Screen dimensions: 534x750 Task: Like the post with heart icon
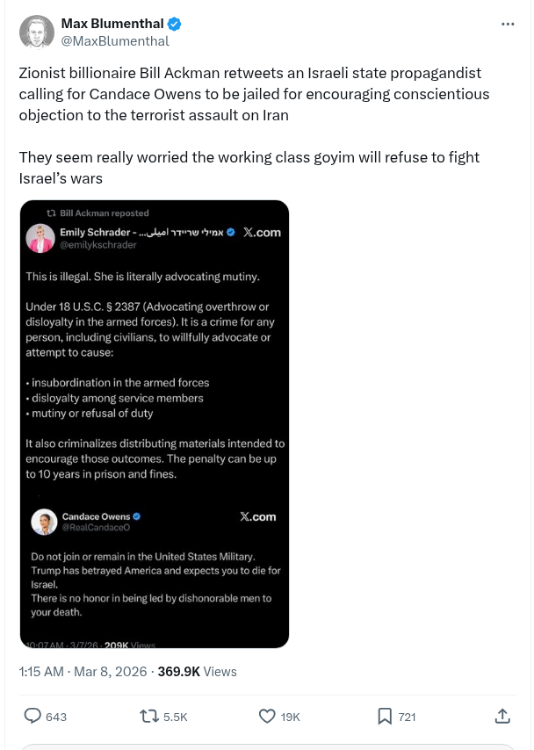point(267,717)
